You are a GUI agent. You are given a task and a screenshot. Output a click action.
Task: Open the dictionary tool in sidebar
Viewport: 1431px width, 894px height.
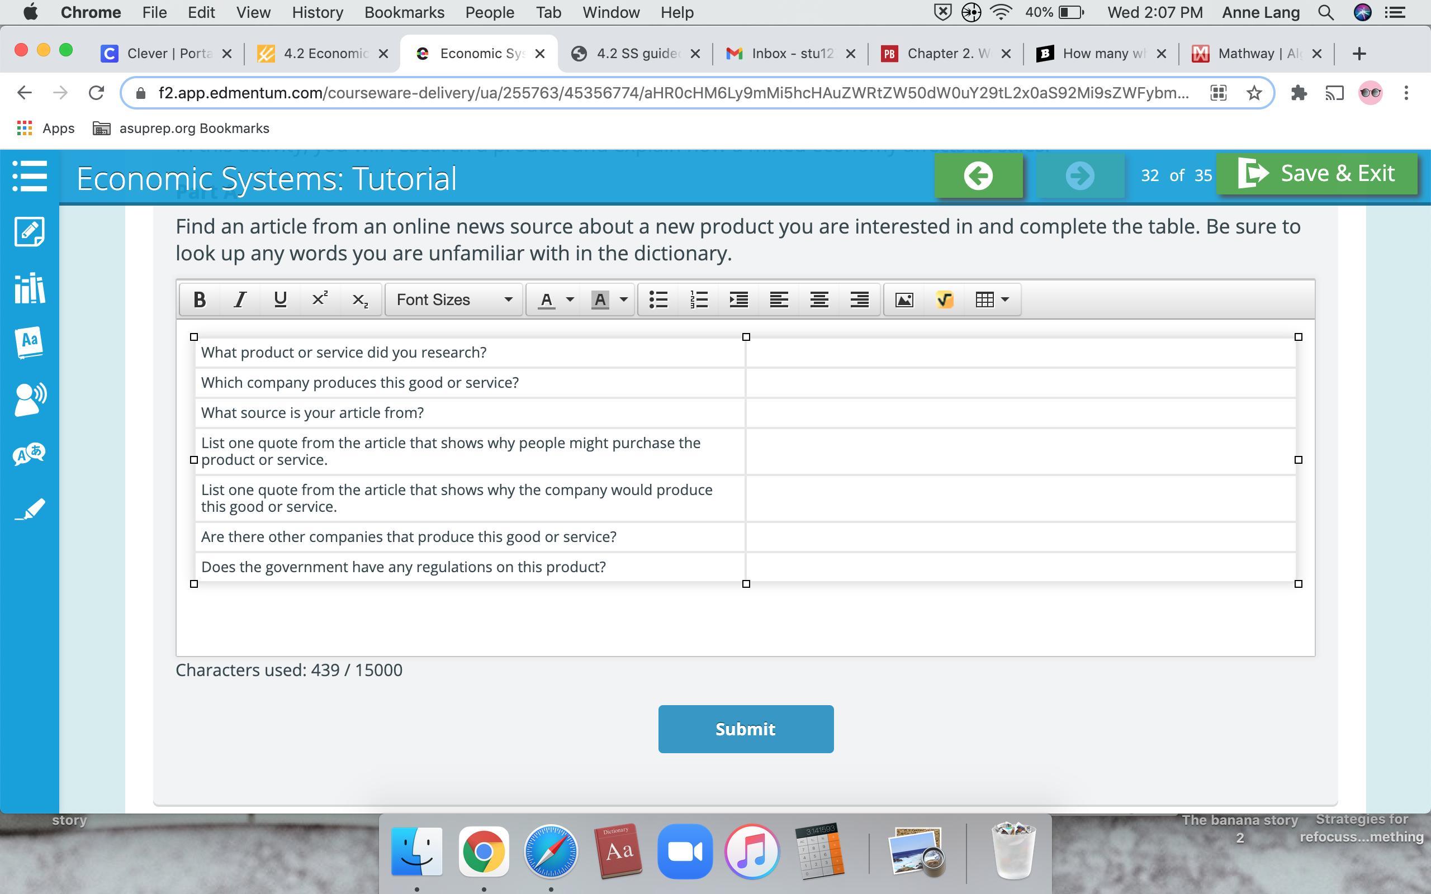(x=30, y=343)
